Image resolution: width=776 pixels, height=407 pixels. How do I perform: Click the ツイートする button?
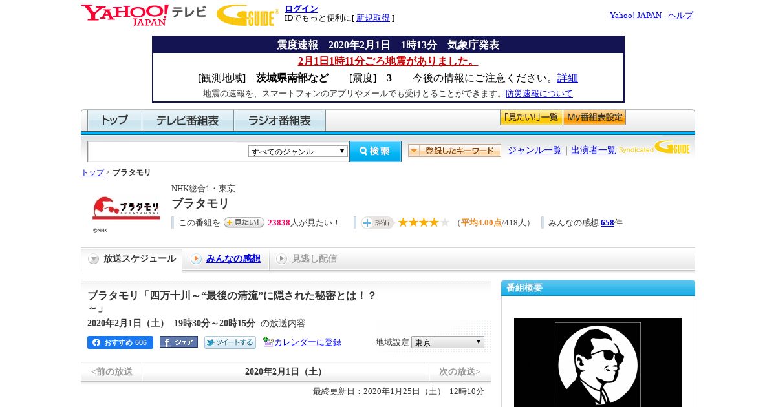tap(230, 342)
